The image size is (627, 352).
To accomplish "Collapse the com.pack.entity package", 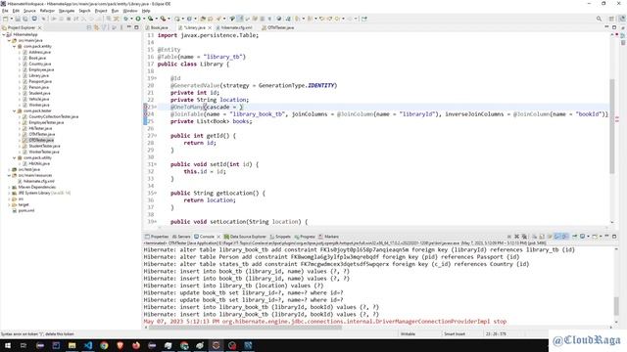I will click(x=15, y=47).
